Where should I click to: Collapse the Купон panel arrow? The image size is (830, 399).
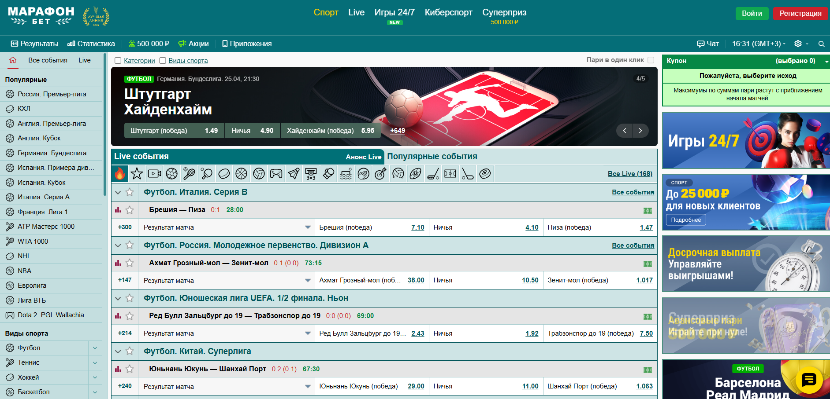(x=826, y=61)
